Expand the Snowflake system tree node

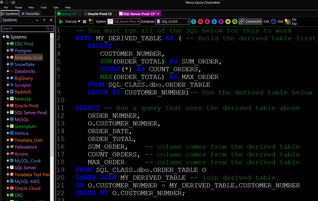[x=8, y=64]
